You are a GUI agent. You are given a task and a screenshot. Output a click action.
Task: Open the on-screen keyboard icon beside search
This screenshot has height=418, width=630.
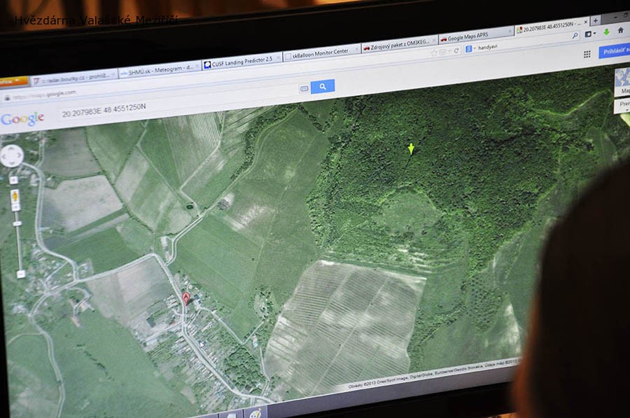coord(304,88)
